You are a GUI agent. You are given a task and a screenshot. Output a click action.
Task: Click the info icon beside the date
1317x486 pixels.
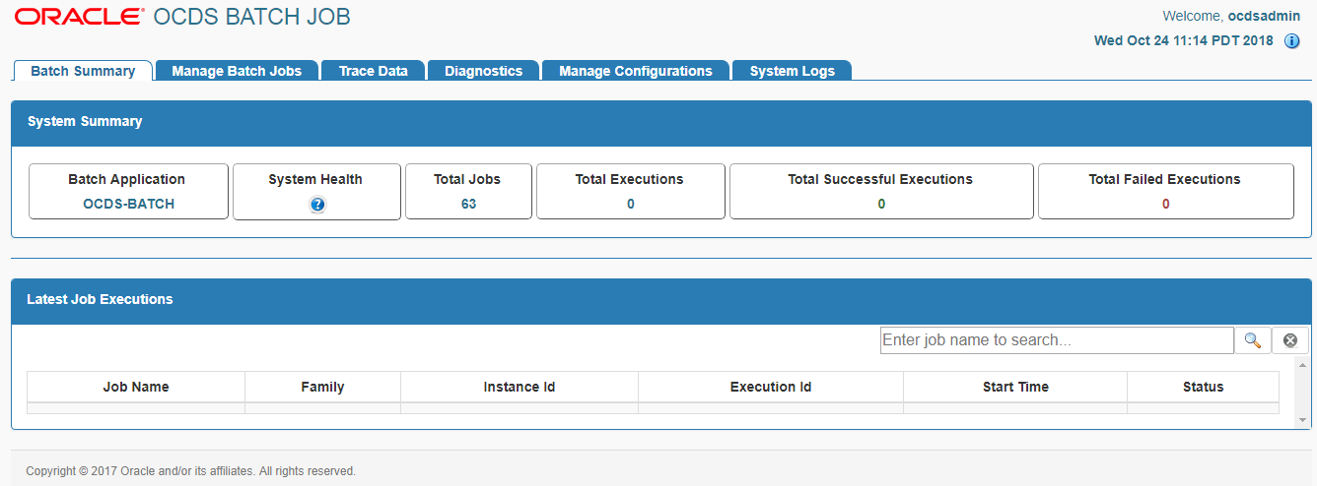pos(1291,41)
